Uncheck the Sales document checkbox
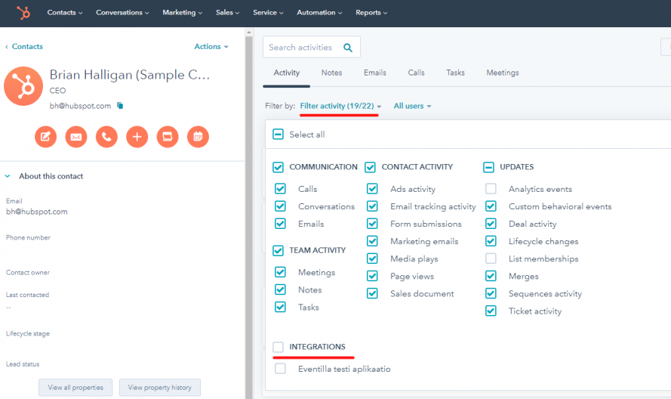This screenshot has height=399, width=671. click(x=372, y=293)
